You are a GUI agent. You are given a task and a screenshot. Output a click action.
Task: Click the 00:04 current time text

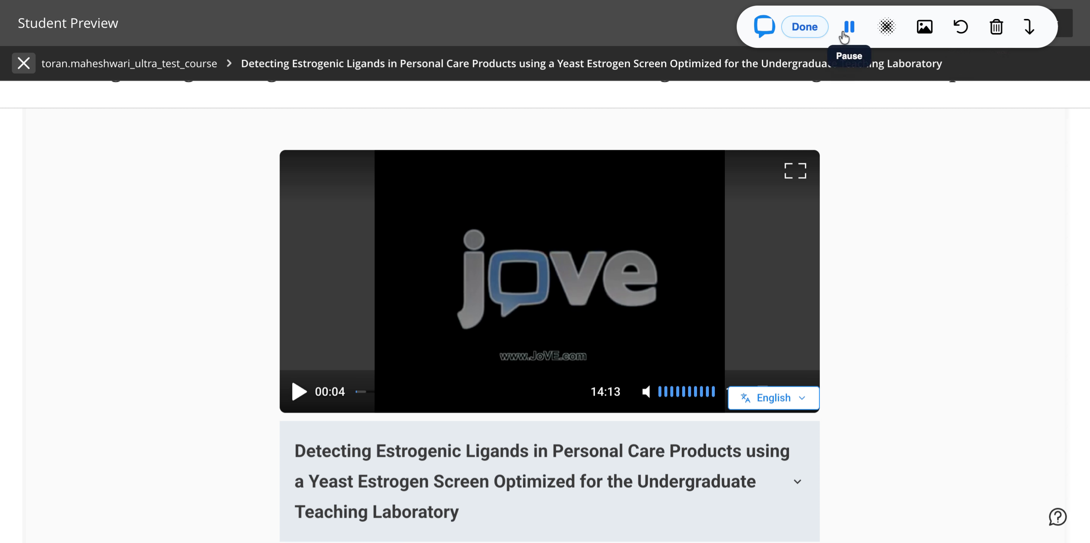(x=330, y=391)
